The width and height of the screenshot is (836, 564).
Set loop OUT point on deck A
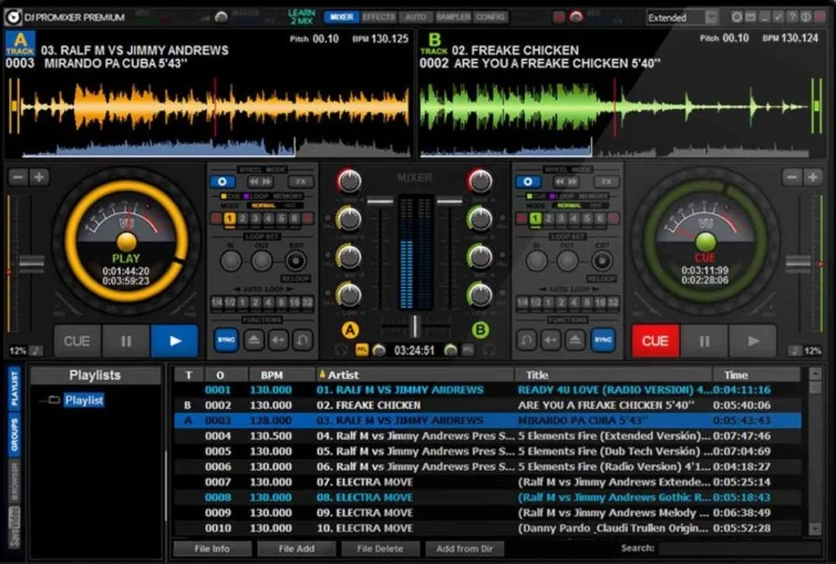[x=262, y=261]
